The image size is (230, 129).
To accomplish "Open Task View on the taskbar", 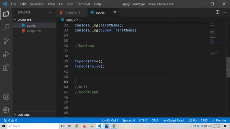I will coord(69,126).
